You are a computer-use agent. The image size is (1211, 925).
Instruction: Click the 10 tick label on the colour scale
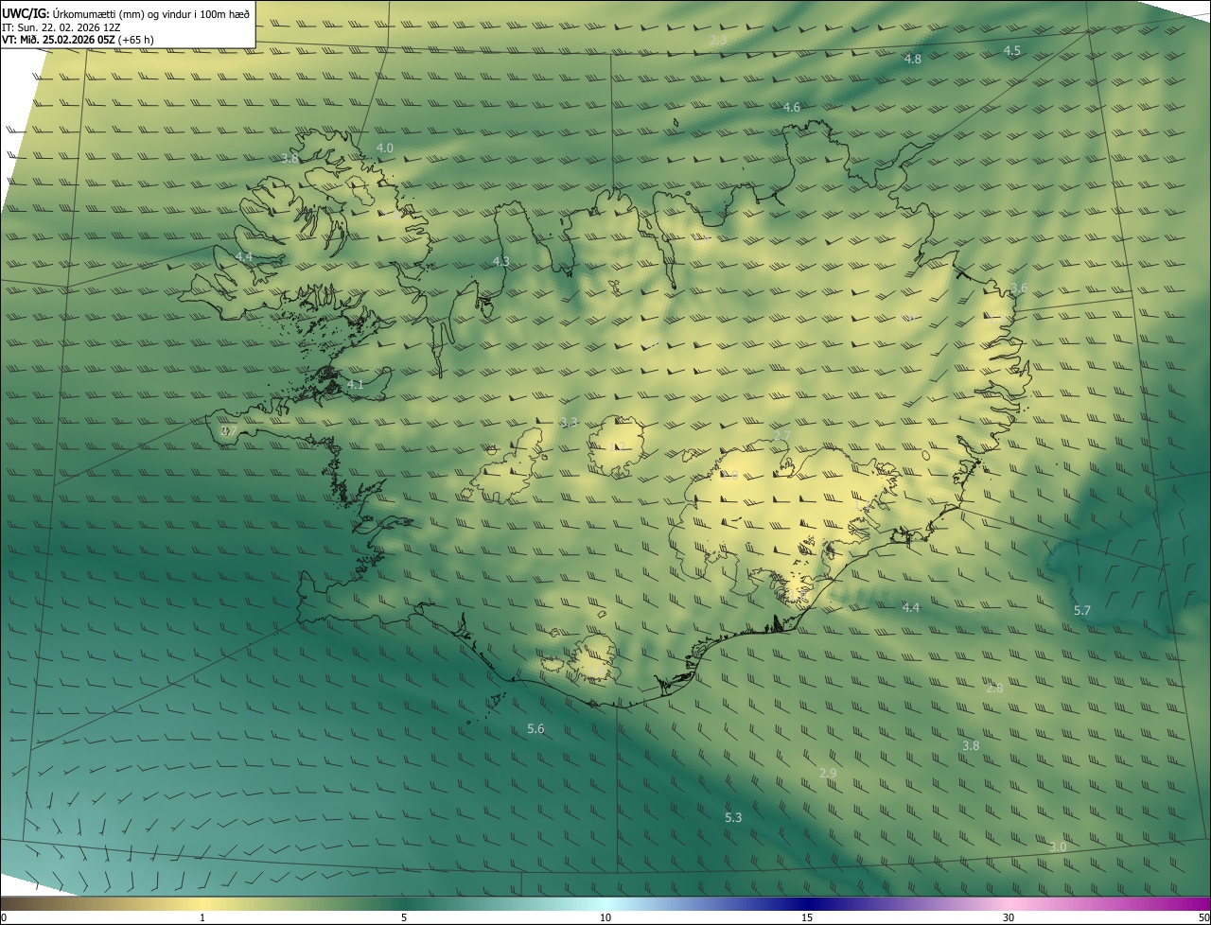(x=605, y=917)
